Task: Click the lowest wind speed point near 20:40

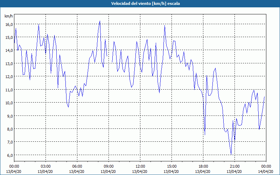Action: [231, 155]
